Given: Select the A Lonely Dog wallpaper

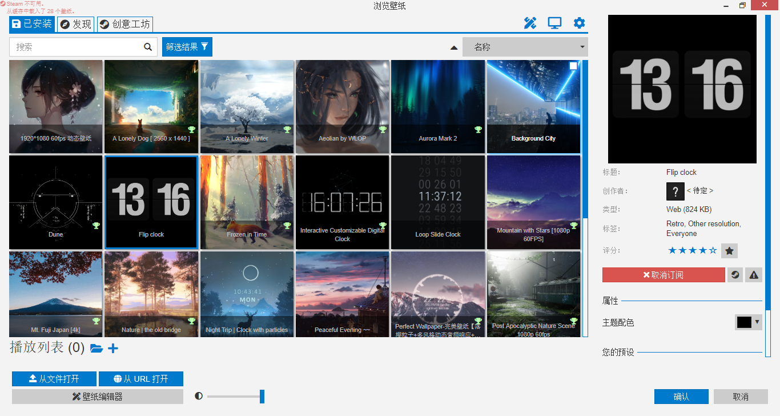Looking at the screenshot, I should [151, 106].
